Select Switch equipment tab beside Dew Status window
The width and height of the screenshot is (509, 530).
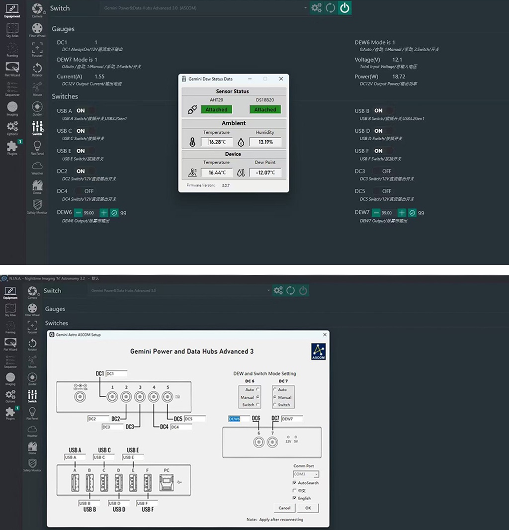37,128
